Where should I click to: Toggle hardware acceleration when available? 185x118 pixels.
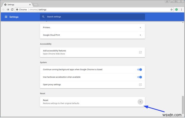(x=140, y=77)
